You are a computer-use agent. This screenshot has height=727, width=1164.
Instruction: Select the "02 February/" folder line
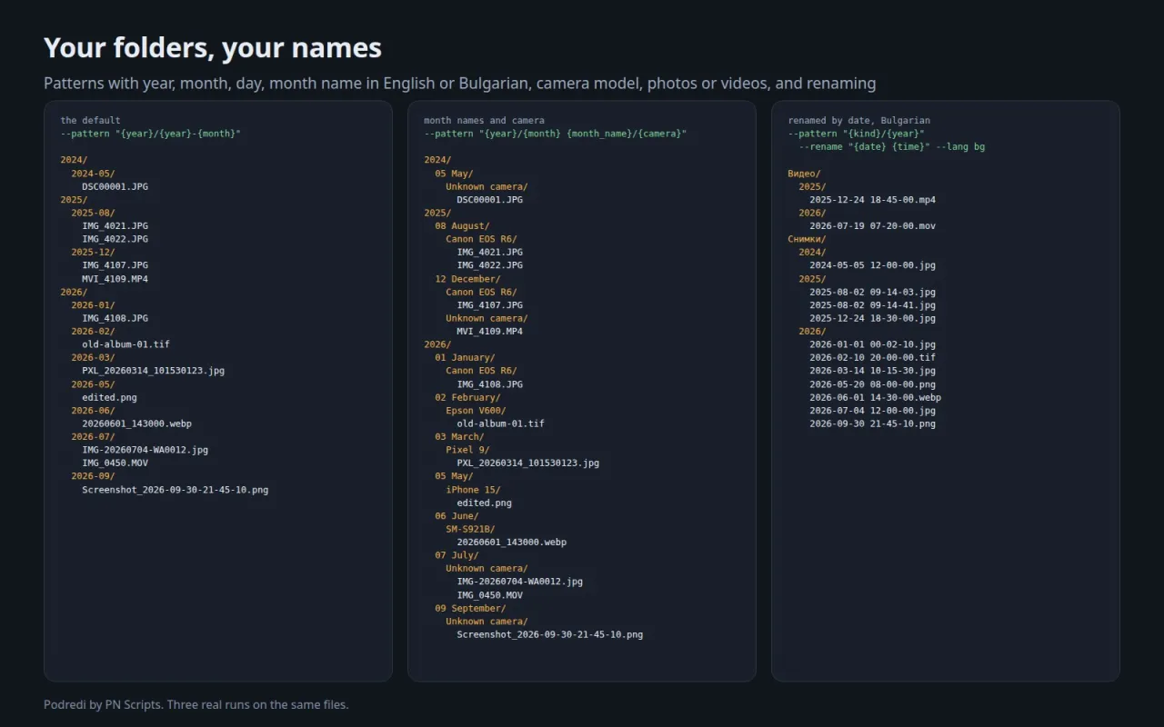(x=467, y=397)
